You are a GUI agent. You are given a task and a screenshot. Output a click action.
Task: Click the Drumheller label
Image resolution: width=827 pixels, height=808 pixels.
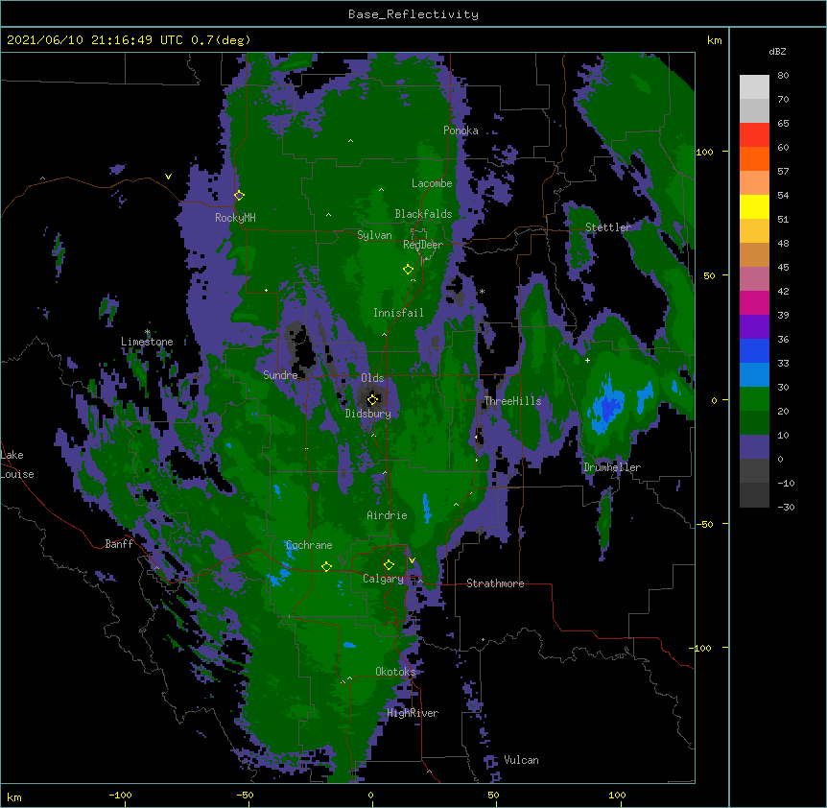(x=612, y=467)
